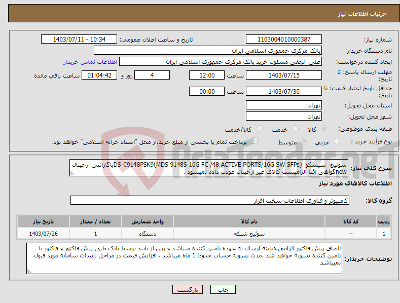Viewport: 400px width, 303px height.
Task: Click the resize handle of buyer notes box
Action: coord(29,271)
